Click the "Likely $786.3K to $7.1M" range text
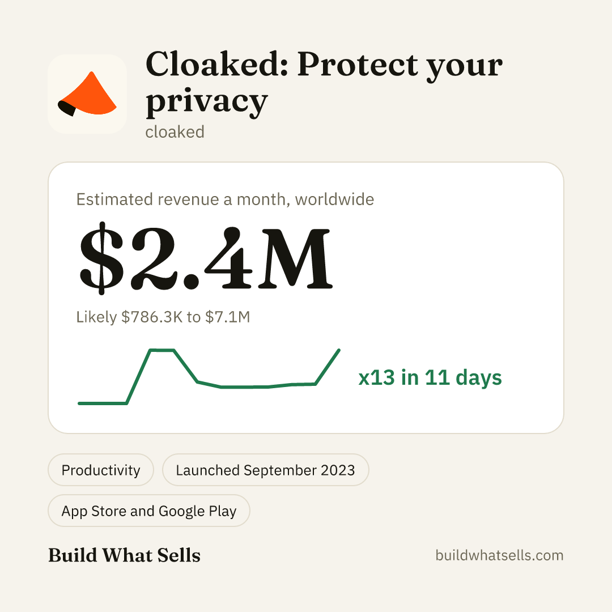 click(x=163, y=317)
